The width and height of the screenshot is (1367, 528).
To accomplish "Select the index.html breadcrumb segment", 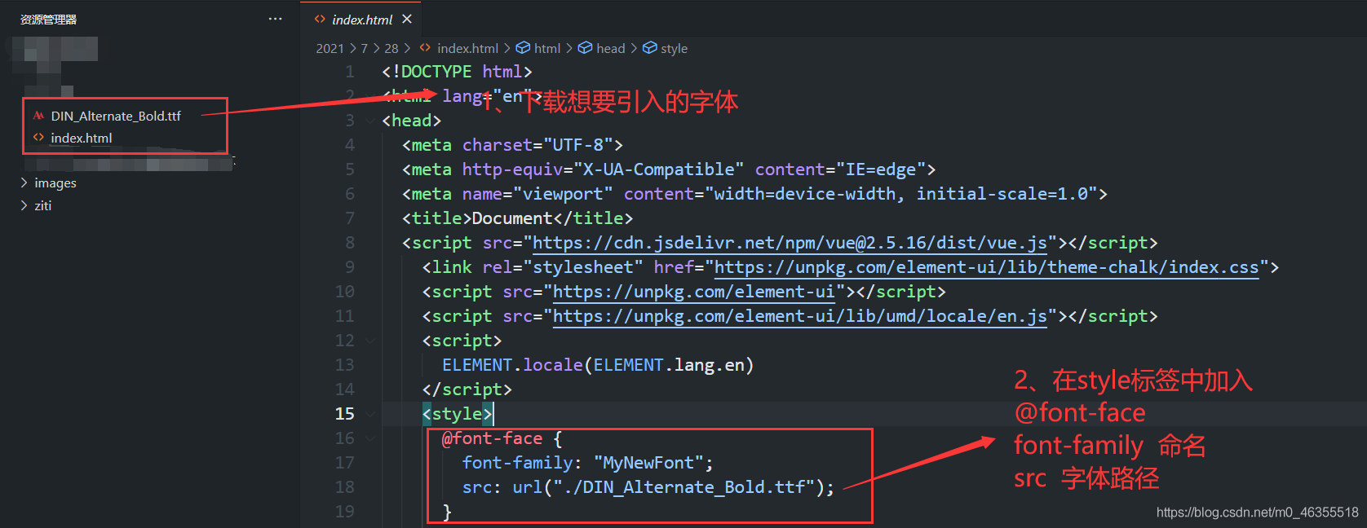I will point(467,49).
